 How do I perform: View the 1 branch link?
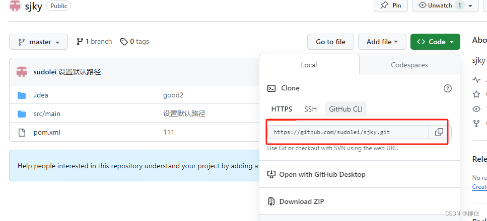[94, 42]
